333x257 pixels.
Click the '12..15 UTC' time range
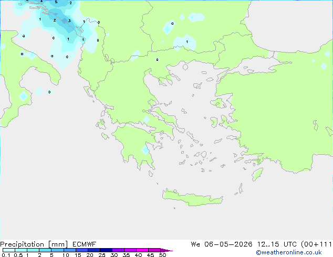pyautogui.click(x=277, y=244)
